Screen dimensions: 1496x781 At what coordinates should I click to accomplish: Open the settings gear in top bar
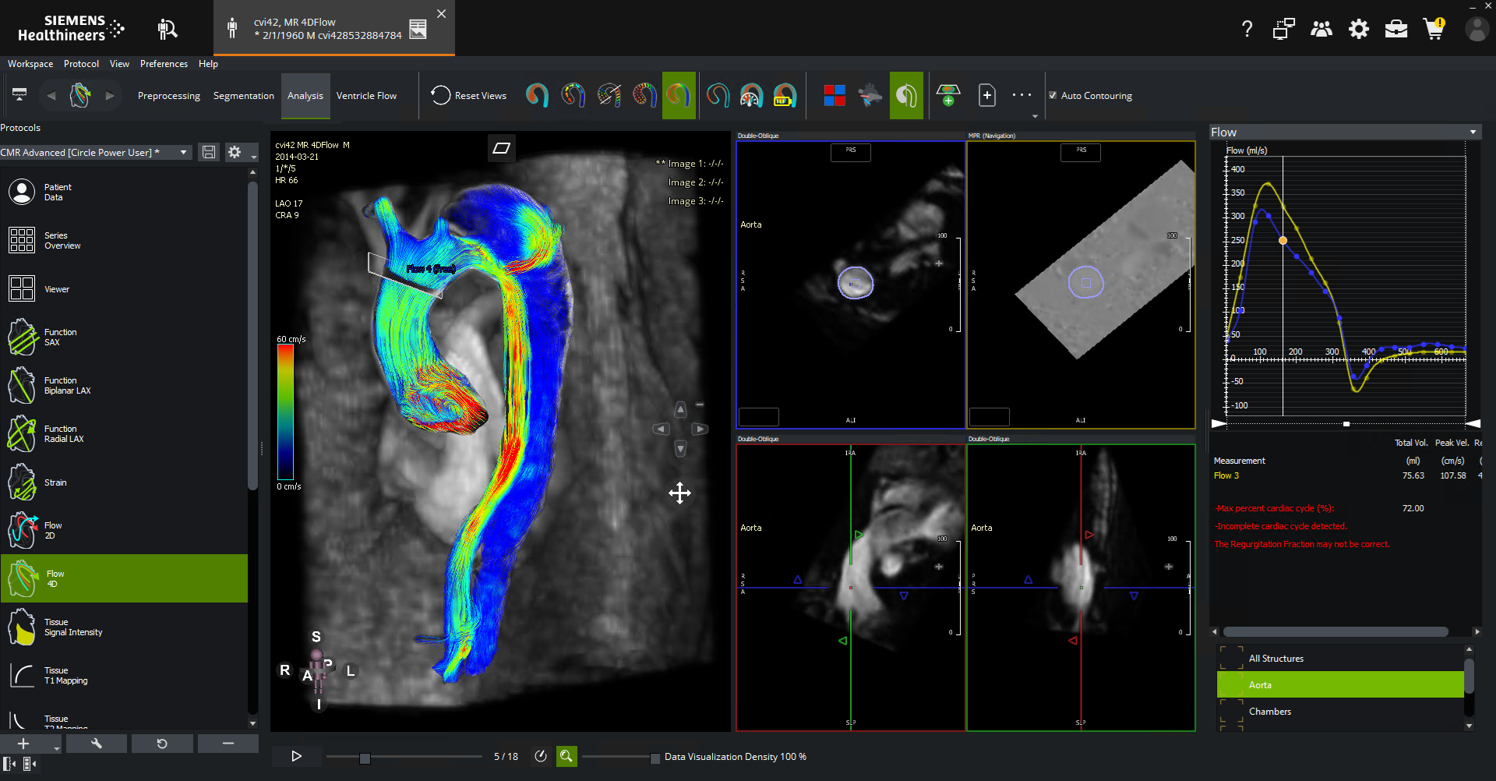tap(1359, 30)
